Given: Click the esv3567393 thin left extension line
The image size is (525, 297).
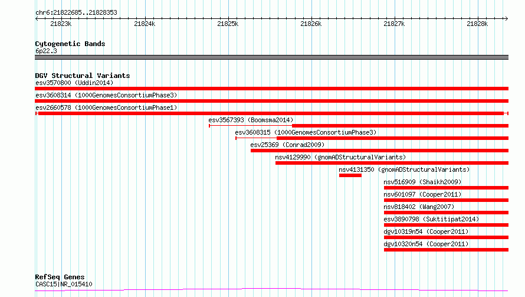Looking at the screenshot, I should click(251, 126).
